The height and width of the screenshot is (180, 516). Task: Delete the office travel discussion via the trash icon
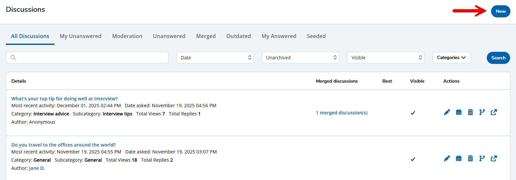point(470,159)
